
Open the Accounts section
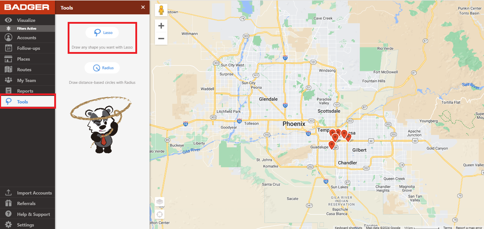click(27, 38)
